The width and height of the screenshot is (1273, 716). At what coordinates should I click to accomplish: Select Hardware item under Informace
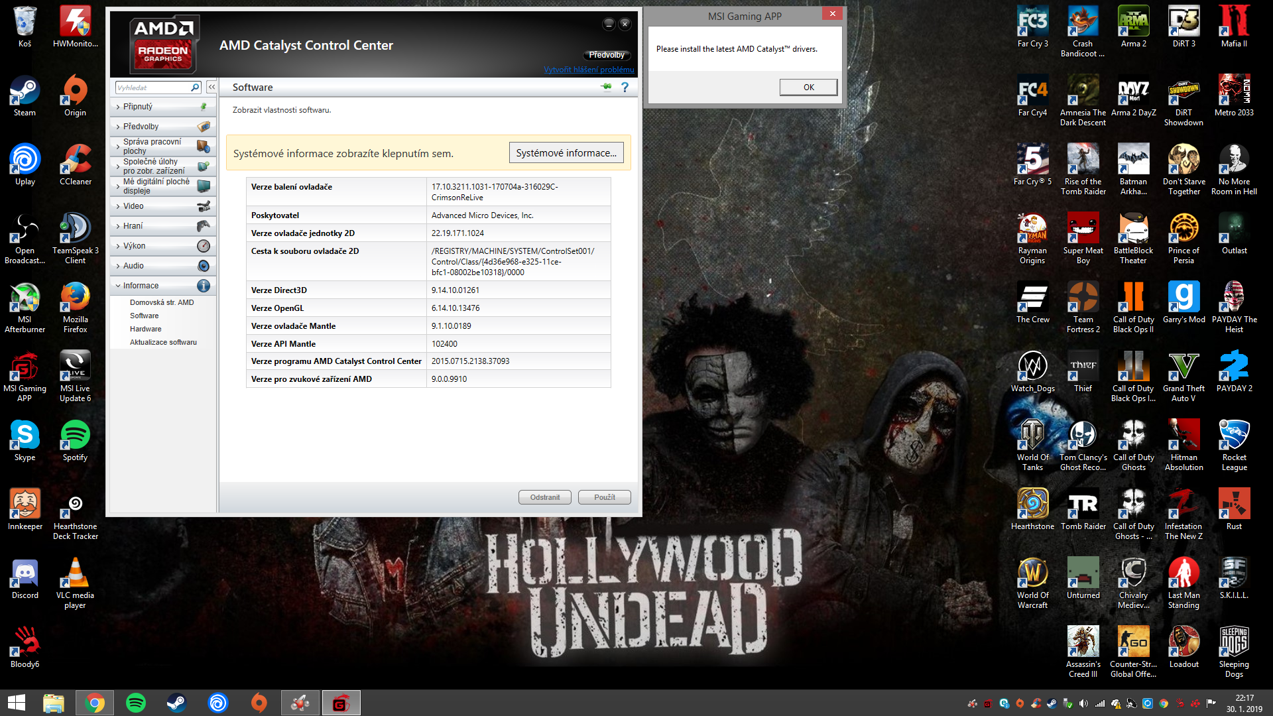tap(145, 329)
